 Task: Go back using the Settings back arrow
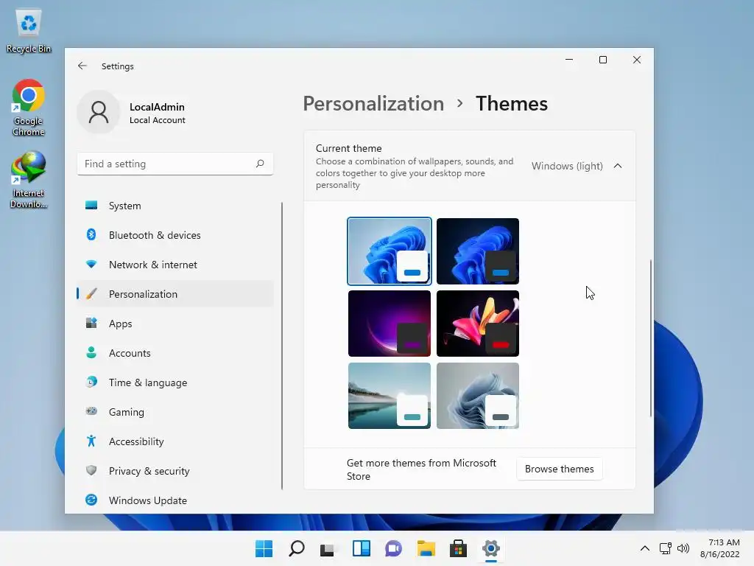(x=82, y=66)
